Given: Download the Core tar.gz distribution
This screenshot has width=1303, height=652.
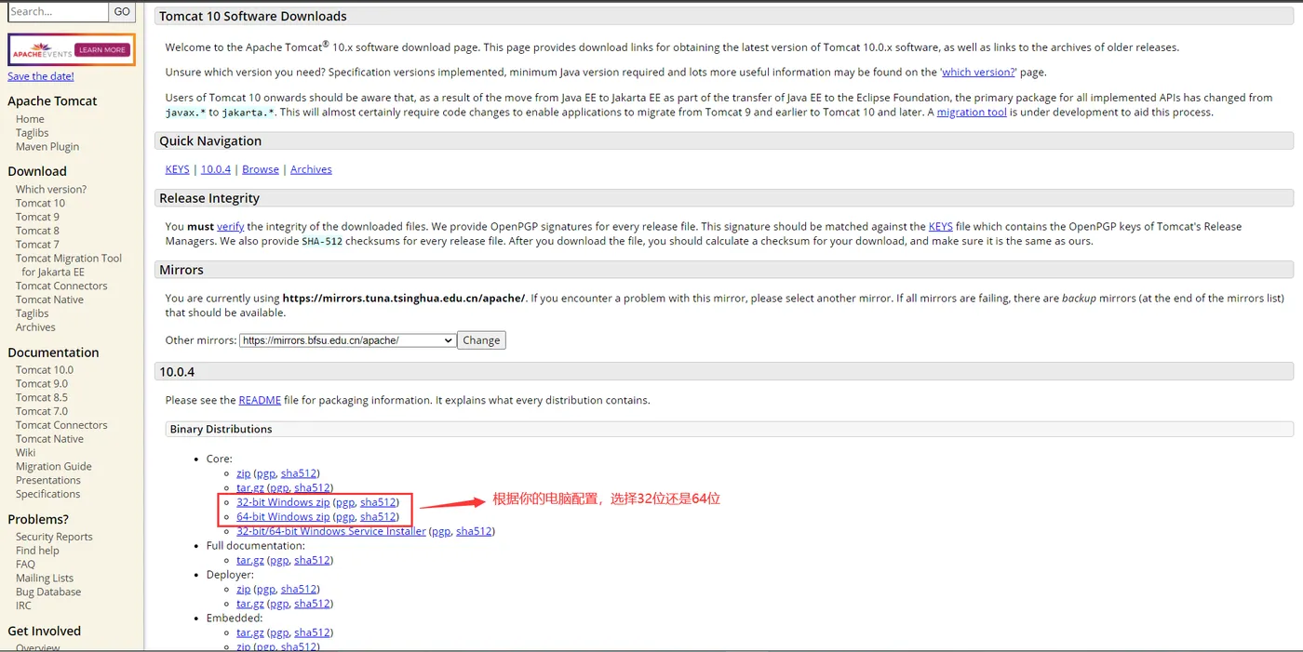Looking at the screenshot, I should pos(250,488).
